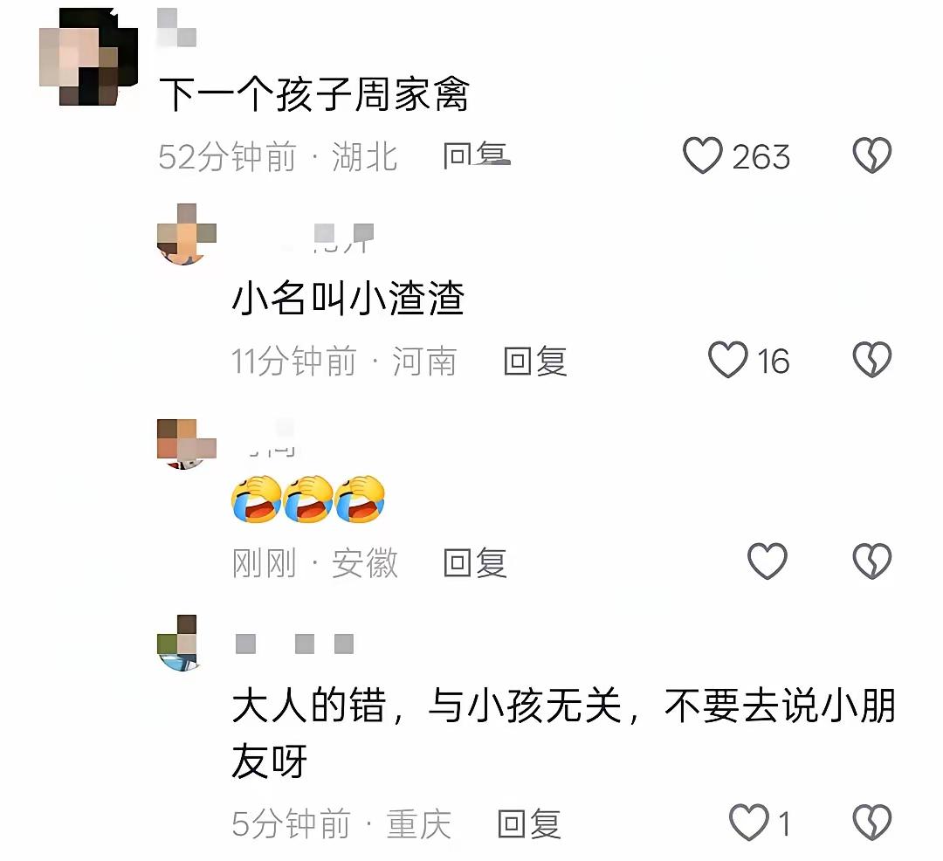Open the top commenter's pixelated avatar
The height and width of the screenshot is (861, 943).
click(x=88, y=57)
